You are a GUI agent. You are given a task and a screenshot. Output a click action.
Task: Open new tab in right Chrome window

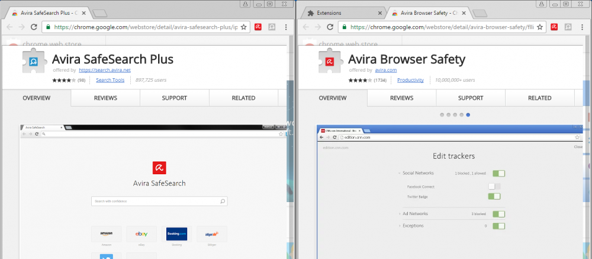[480, 13]
